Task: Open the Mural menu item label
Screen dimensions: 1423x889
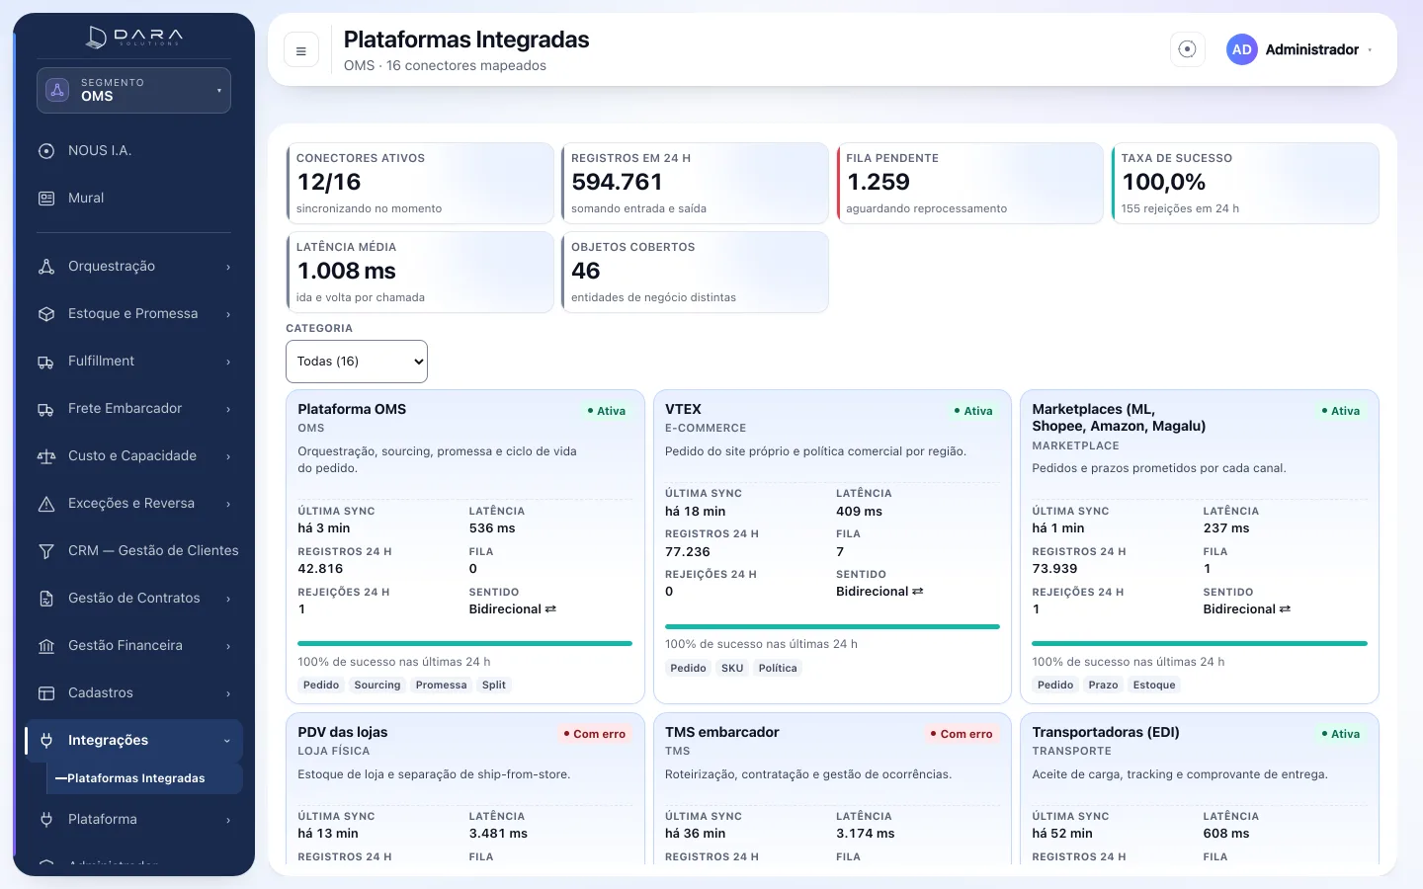Action: tap(86, 199)
